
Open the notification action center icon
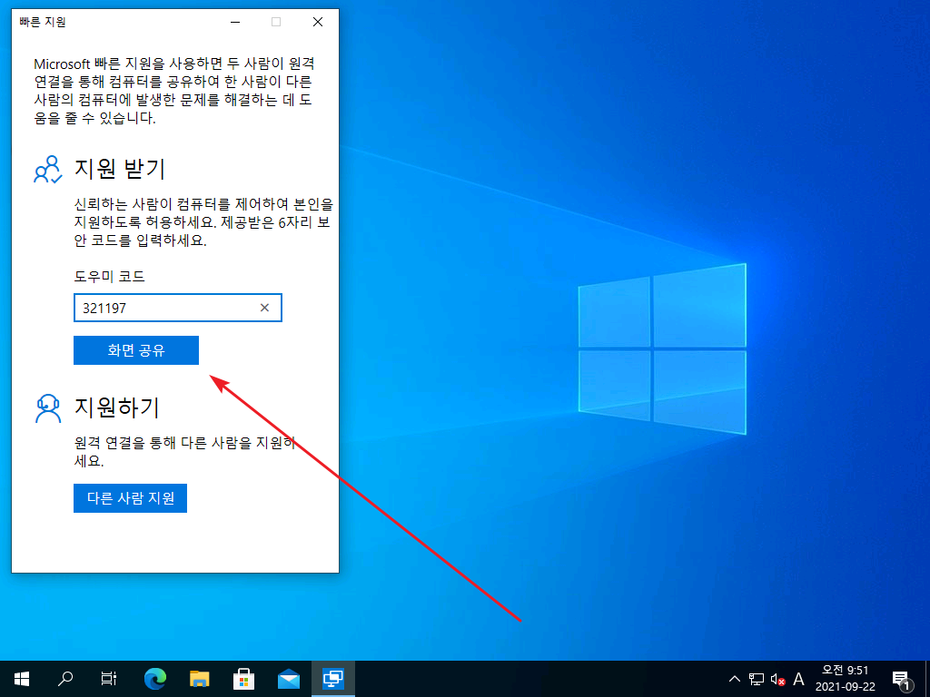(x=901, y=679)
